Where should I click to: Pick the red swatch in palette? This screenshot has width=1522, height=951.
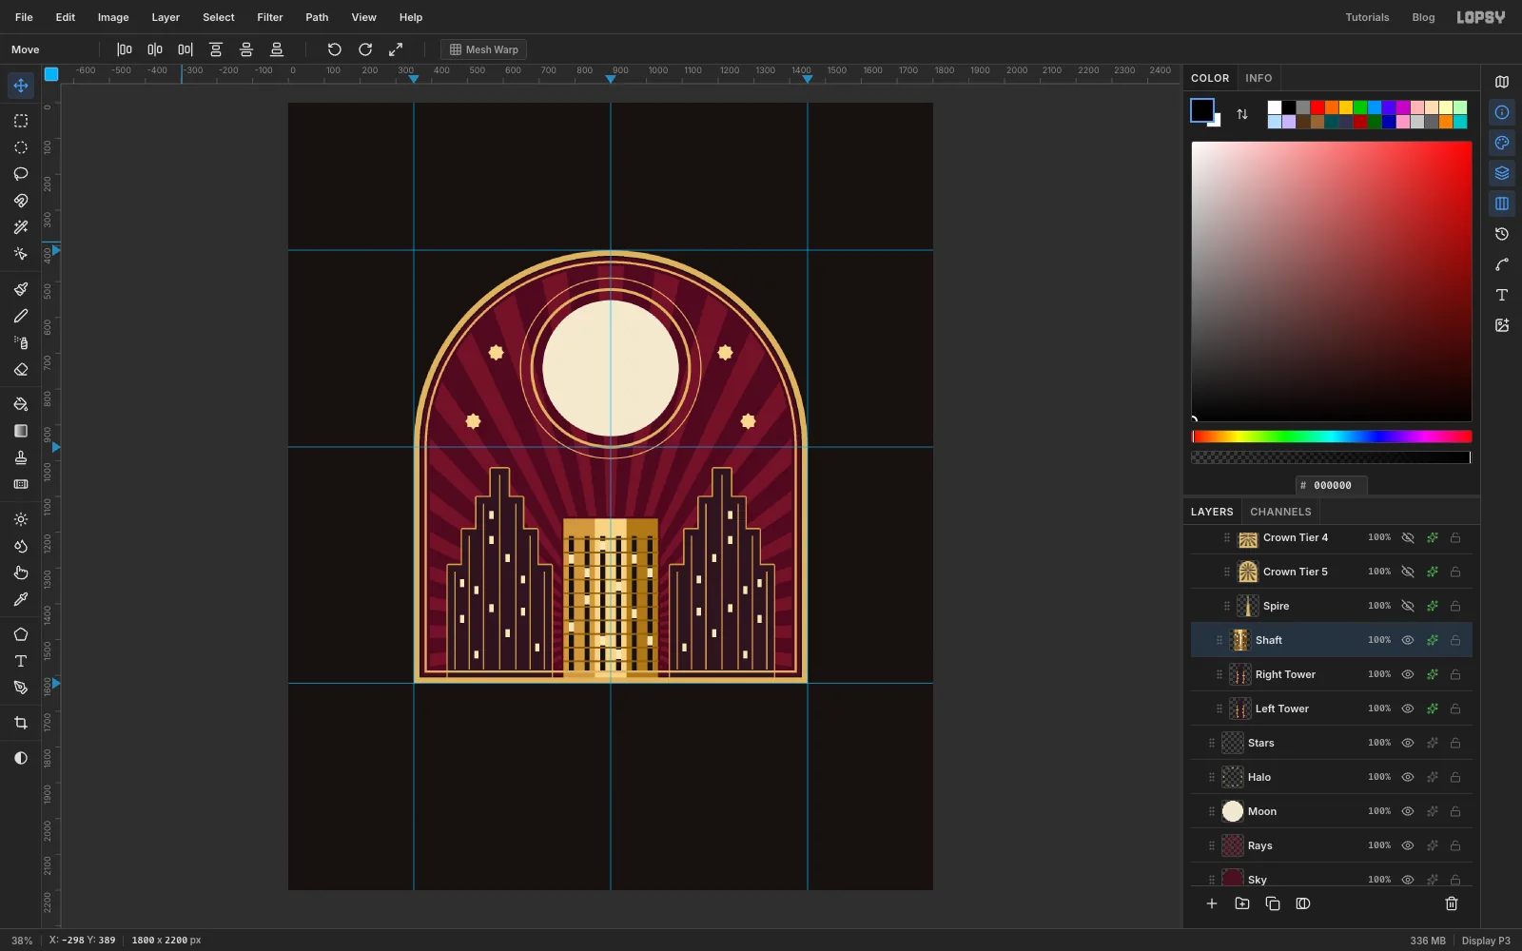click(1317, 107)
